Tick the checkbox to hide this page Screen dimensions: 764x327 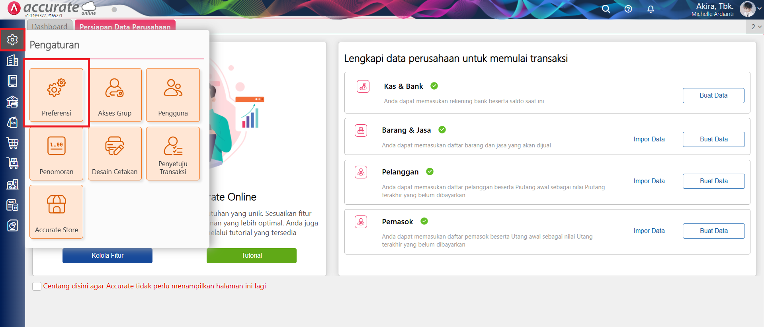point(37,286)
